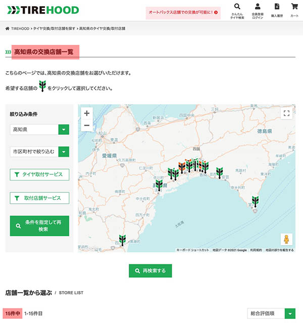
Task: Zoom out on the map
Action: (x=87, y=125)
